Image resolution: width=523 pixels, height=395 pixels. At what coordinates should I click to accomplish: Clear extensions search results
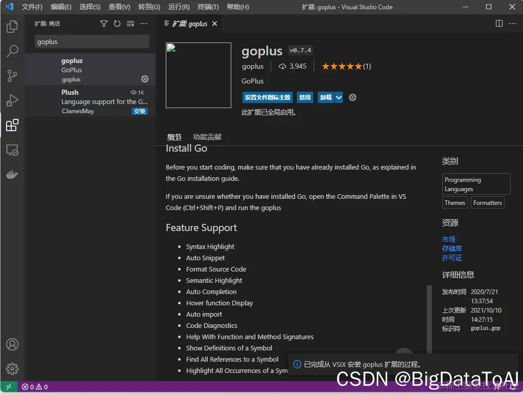click(130, 24)
